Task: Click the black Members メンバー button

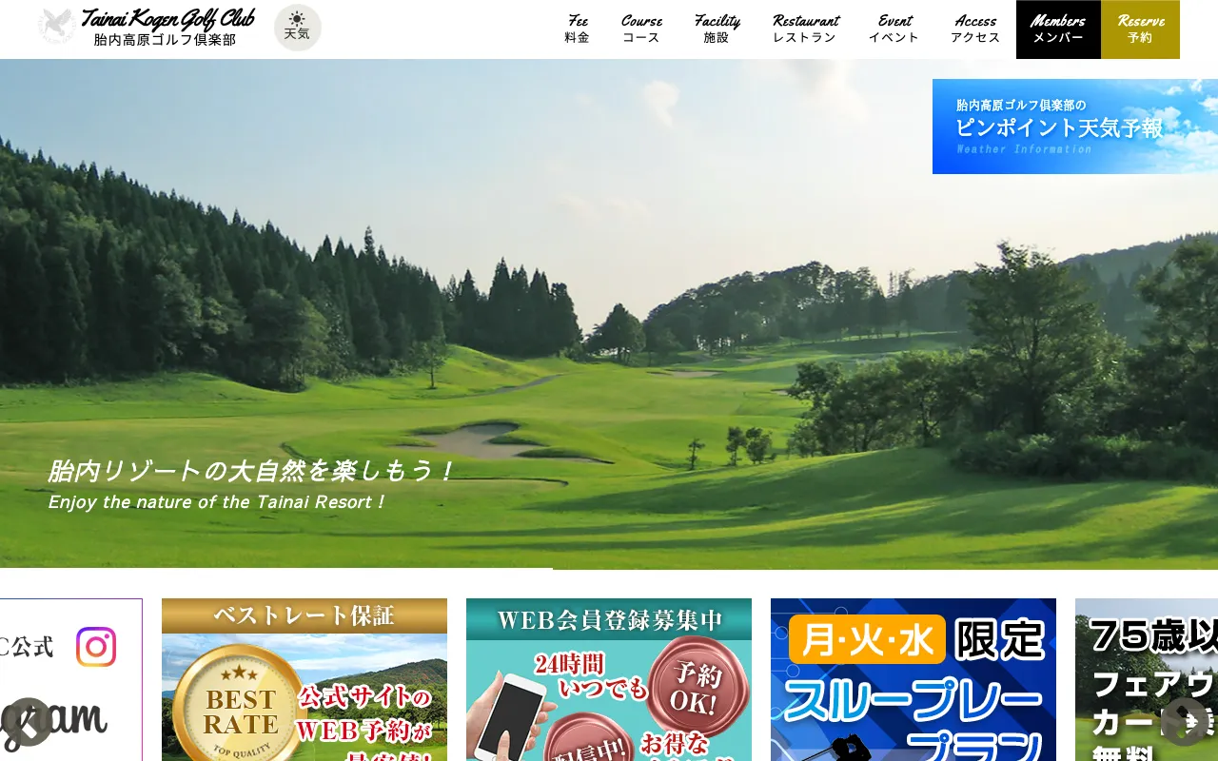Action: pyautogui.click(x=1058, y=29)
